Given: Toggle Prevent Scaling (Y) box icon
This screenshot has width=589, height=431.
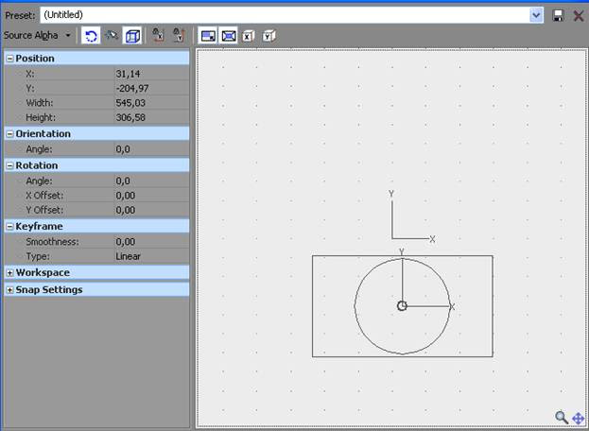Looking at the screenshot, I should coord(269,36).
